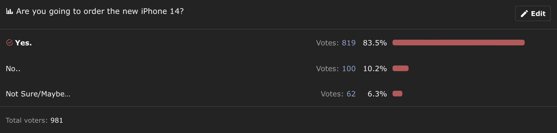Select the No.. poll option
The height and width of the screenshot is (133, 557).
coord(13,69)
